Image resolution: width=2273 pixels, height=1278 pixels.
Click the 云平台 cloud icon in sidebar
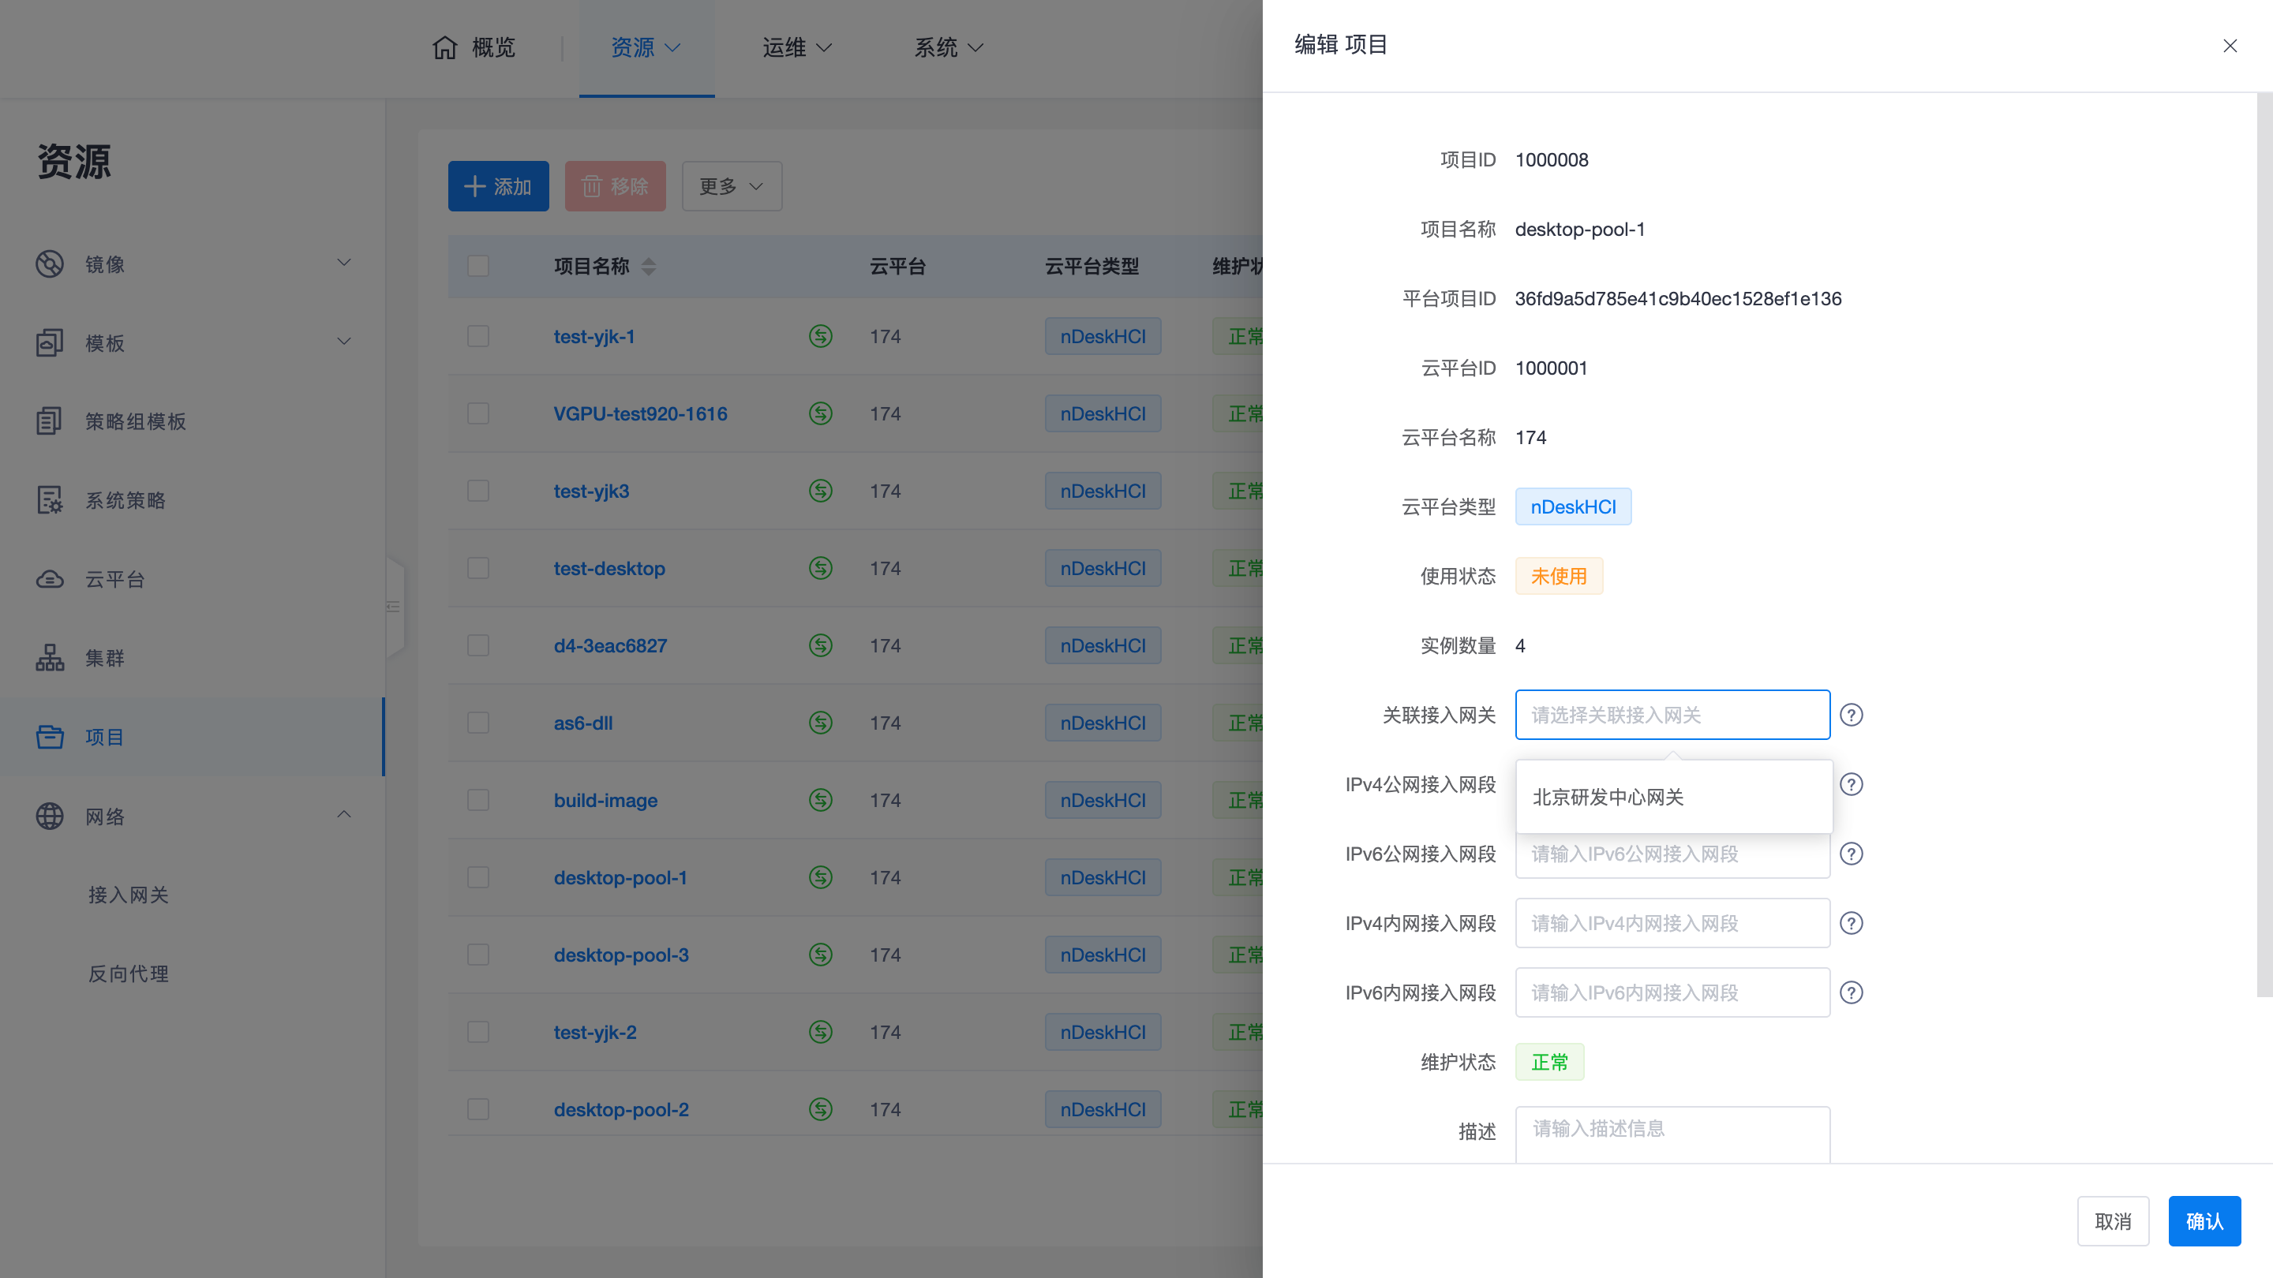50,580
